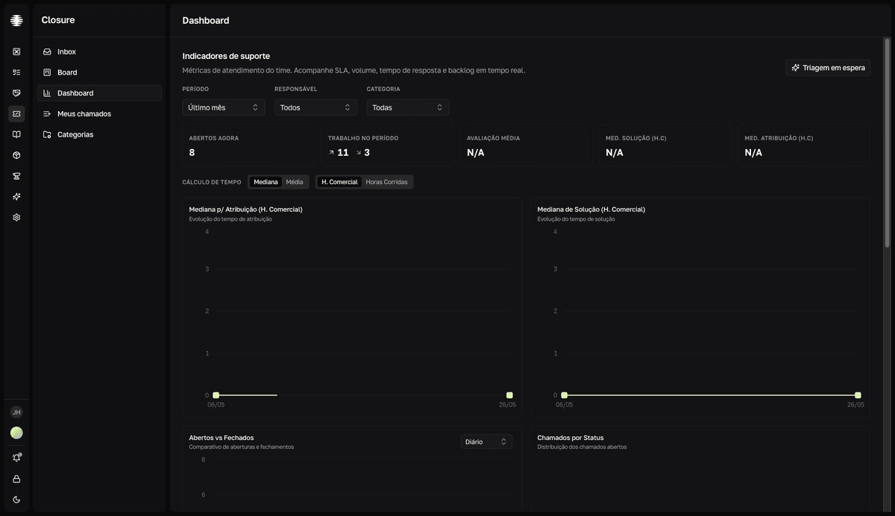The width and height of the screenshot is (895, 516).
Task: Click the 06/05 data point in Solução chart
Action: pyautogui.click(x=564, y=395)
